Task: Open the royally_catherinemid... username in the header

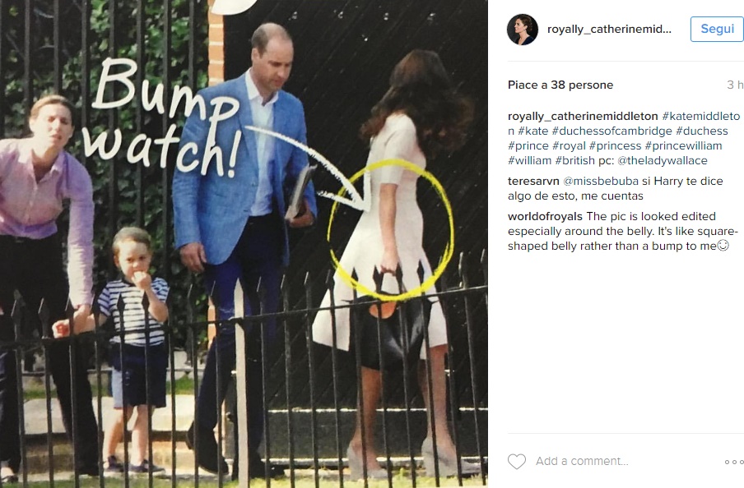Action: (x=609, y=30)
